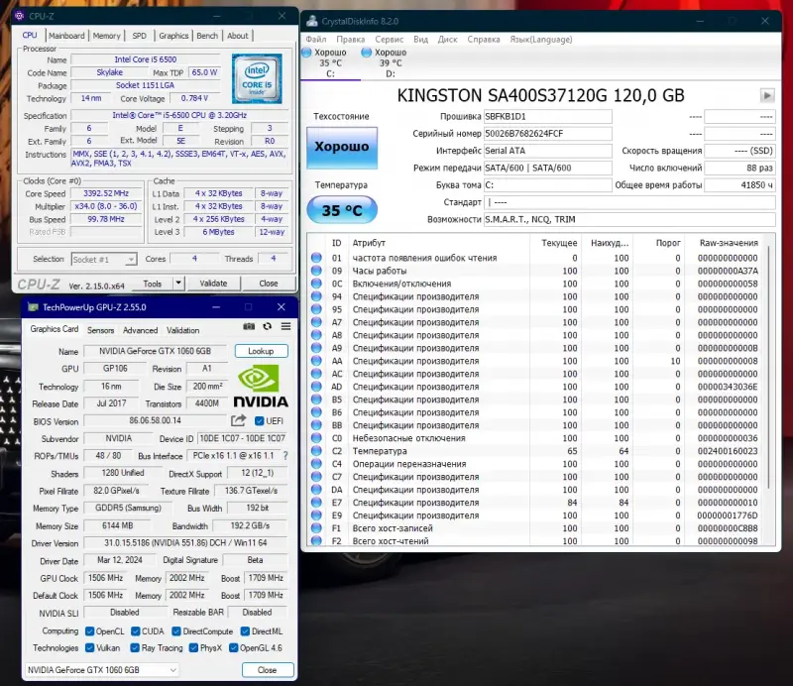
Task: Toggle the DirectML checkbox
Action: [x=245, y=631]
